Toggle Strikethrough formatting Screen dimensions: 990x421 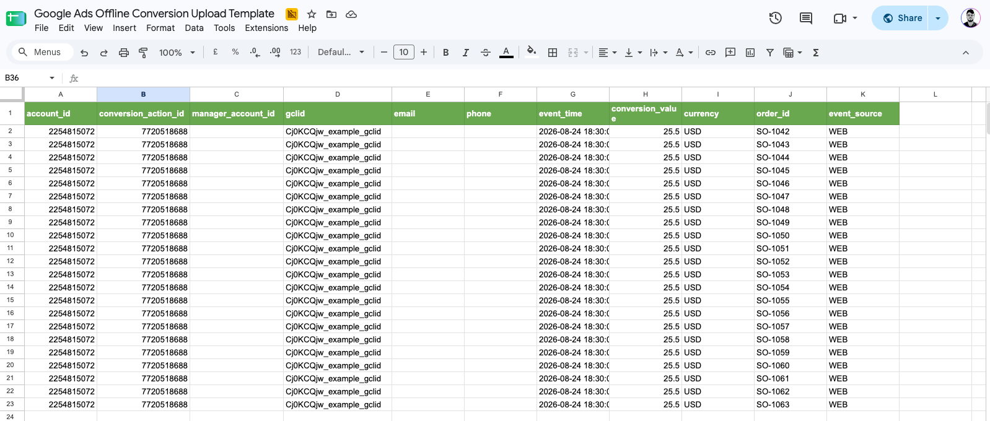pos(486,53)
